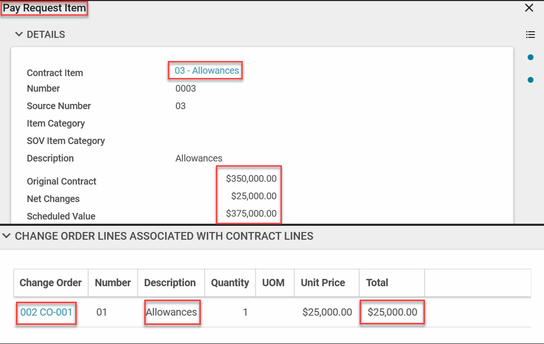544x344 pixels.
Task: Sort by the Unit Price column header
Action: (323, 283)
